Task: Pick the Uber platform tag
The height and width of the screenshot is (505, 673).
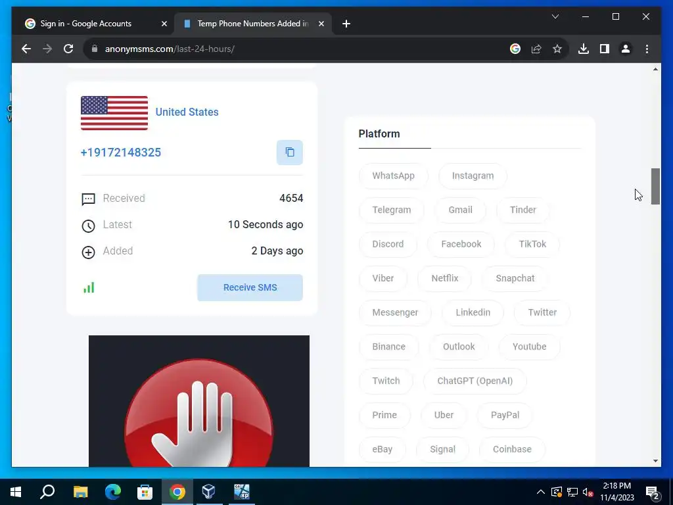Action: click(x=444, y=415)
